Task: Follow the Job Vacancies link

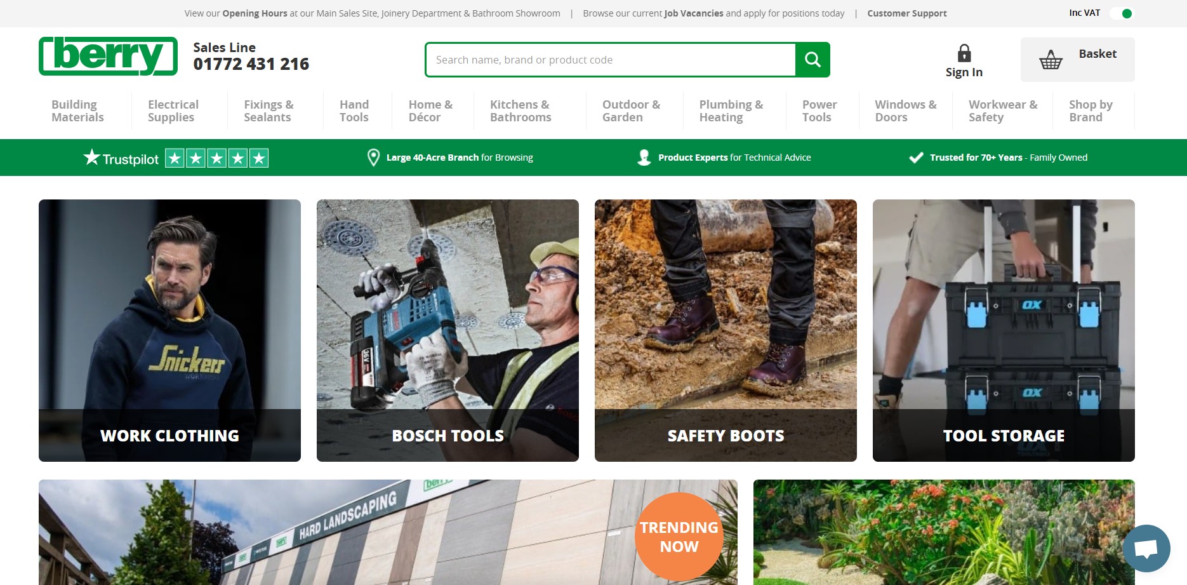Action: click(x=693, y=13)
